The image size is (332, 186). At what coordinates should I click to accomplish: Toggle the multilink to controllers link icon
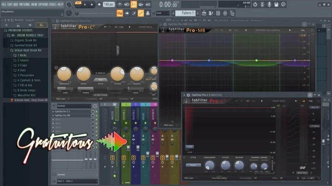[x=141, y=13]
